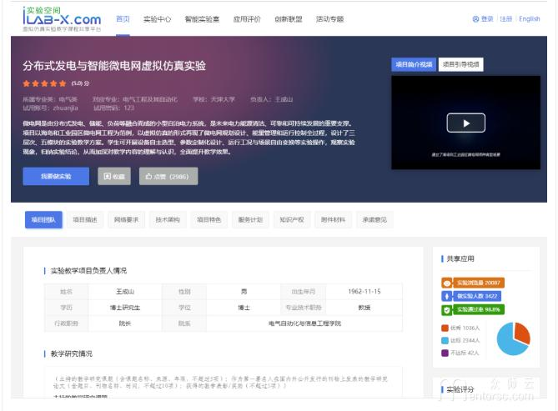
Task: Open the 创新联盟 navigation item
Action: pos(286,18)
